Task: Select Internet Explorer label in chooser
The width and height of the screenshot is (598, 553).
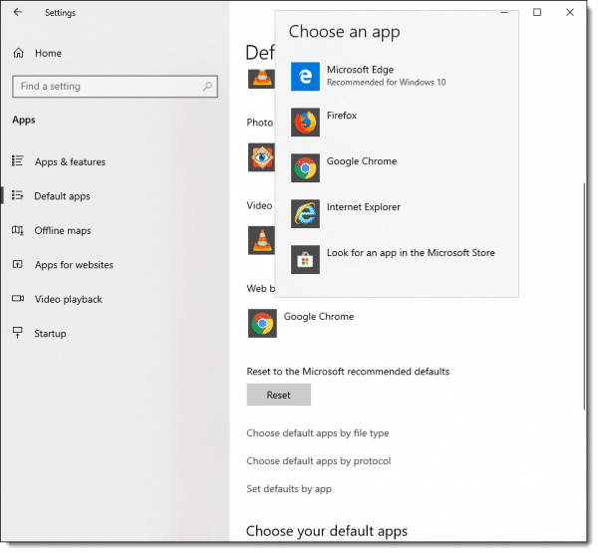Action: (364, 207)
